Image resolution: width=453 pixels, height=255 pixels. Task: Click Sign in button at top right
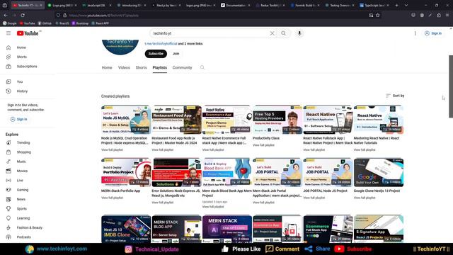[432, 33]
